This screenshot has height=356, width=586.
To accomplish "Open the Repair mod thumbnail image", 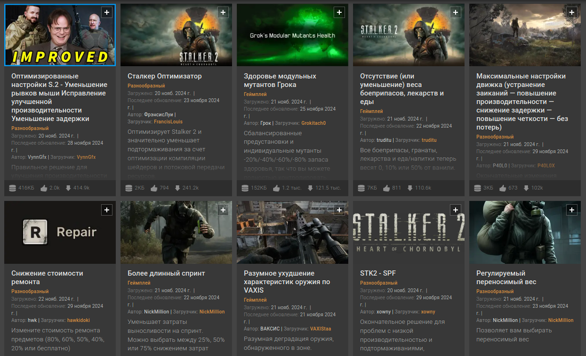I will click(x=60, y=232).
